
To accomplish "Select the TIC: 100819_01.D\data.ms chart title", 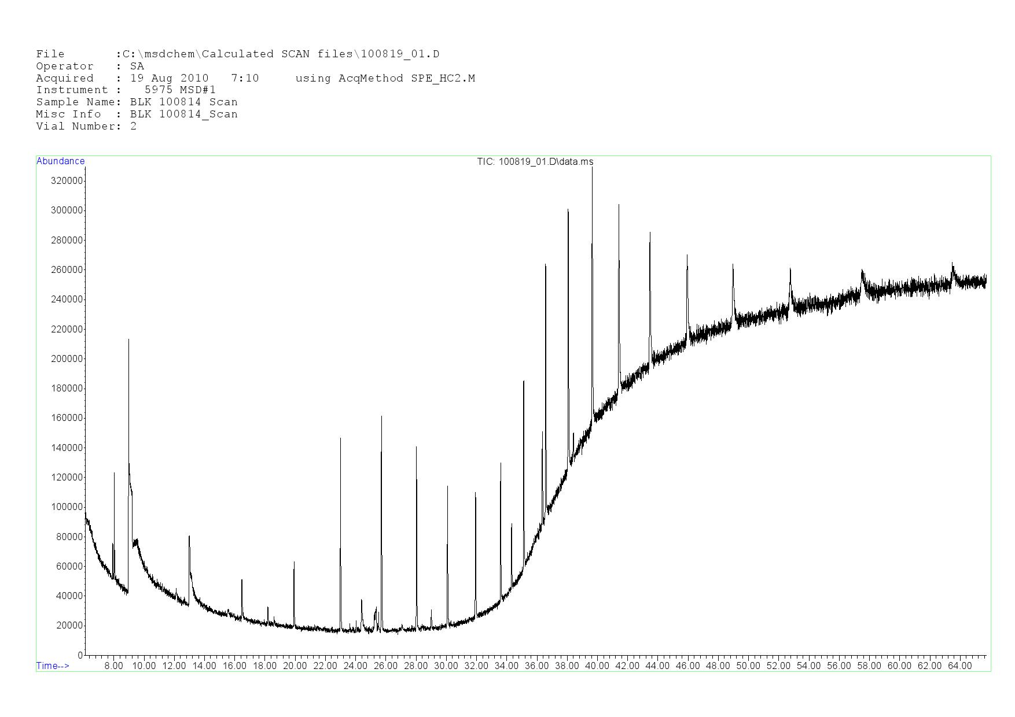I will point(535,162).
